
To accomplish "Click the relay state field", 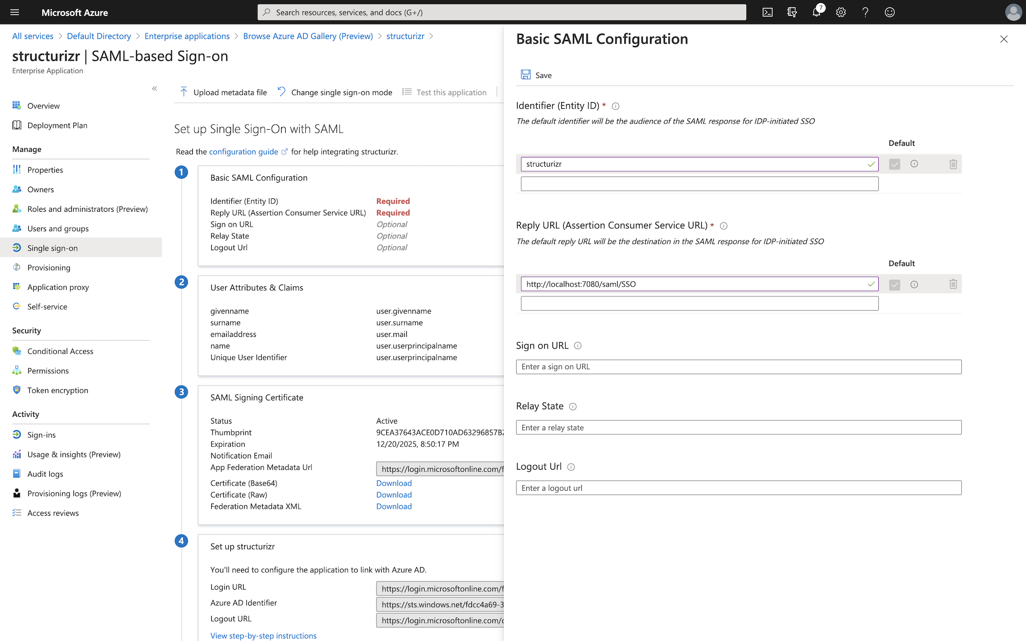I will 739,428.
